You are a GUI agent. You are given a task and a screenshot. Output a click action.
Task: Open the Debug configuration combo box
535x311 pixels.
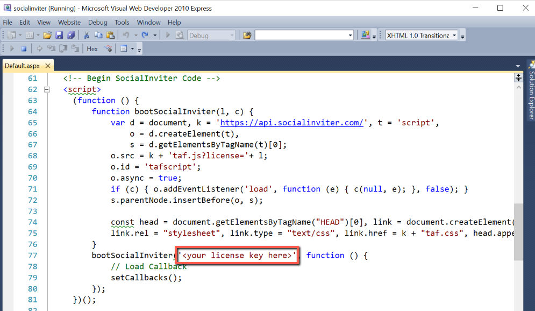(x=211, y=36)
